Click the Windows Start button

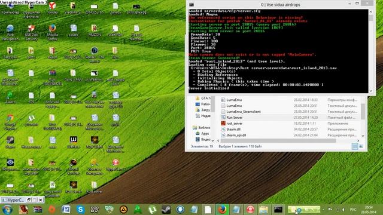coord(7,210)
